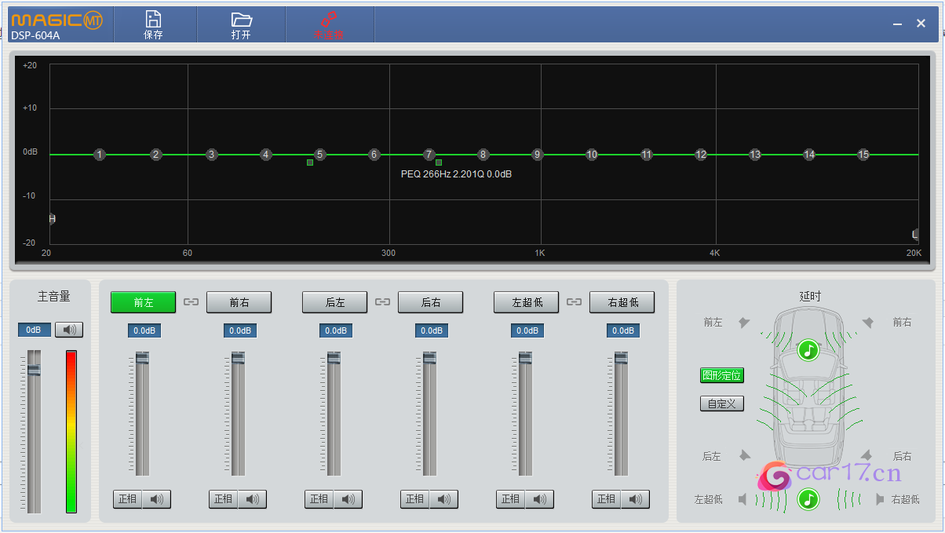Image resolution: width=945 pixels, height=533 pixels.
Task: Toggle 正相 phase for 左超低 channel
Action: click(x=510, y=498)
